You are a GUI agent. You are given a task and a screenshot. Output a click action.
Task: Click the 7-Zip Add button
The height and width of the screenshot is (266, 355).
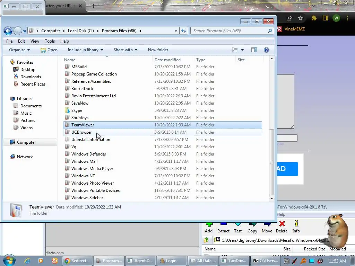pos(208,228)
